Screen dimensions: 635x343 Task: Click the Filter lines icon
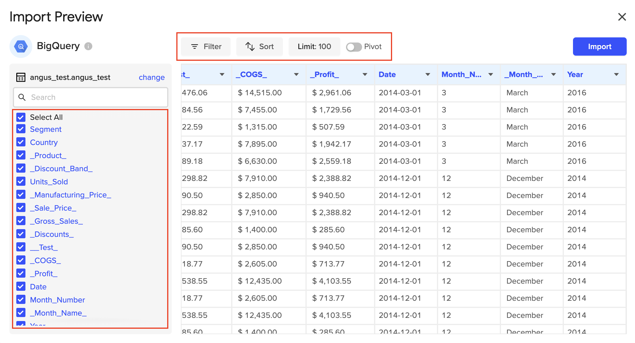pos(195,47)
